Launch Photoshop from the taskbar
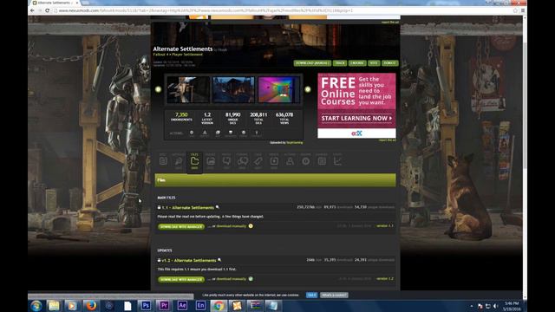This screenshot has height=312, width=555. [146, 306]
